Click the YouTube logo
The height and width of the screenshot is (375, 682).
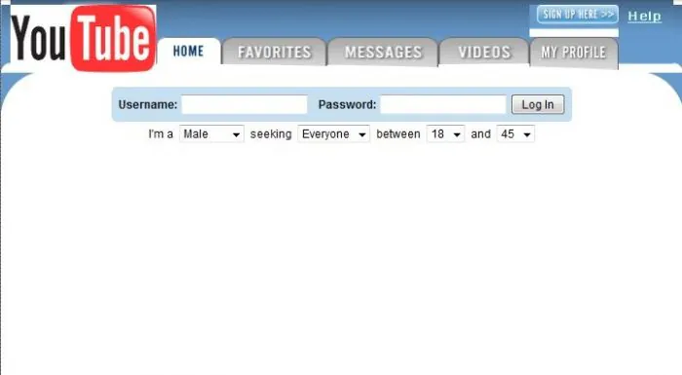pos(83,38)
